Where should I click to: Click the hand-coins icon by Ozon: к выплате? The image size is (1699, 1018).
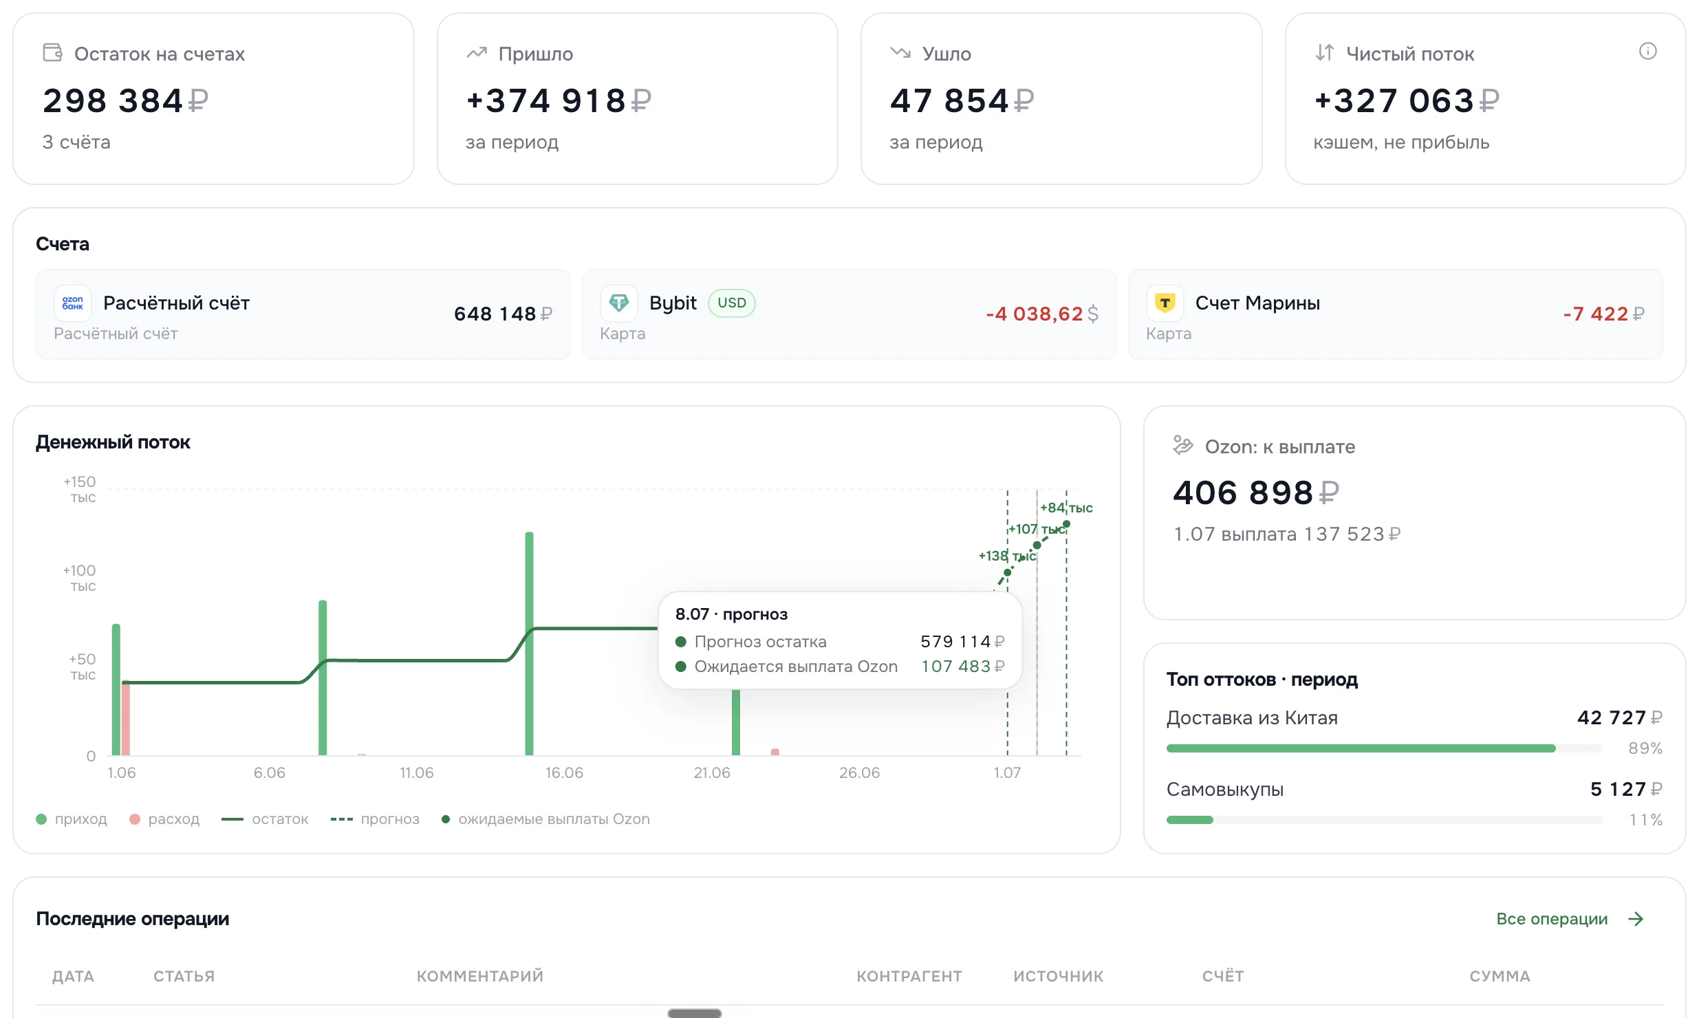pyautogui.click(x=1183, y=446)
